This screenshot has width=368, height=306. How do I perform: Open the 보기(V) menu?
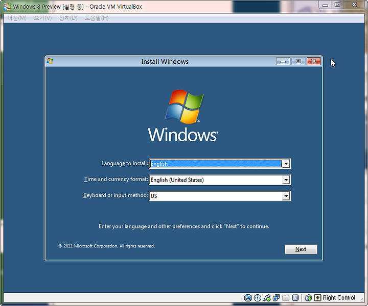click(x=43, y=18)
